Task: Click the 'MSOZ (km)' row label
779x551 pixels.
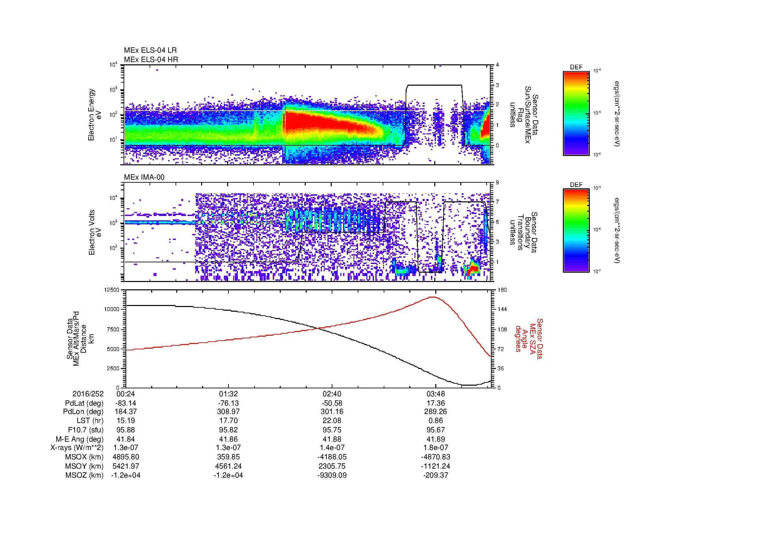Action: [x=85, y=476]
